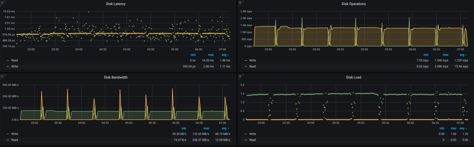Click the 0.92 Read max load value

[x=453, y=140]
